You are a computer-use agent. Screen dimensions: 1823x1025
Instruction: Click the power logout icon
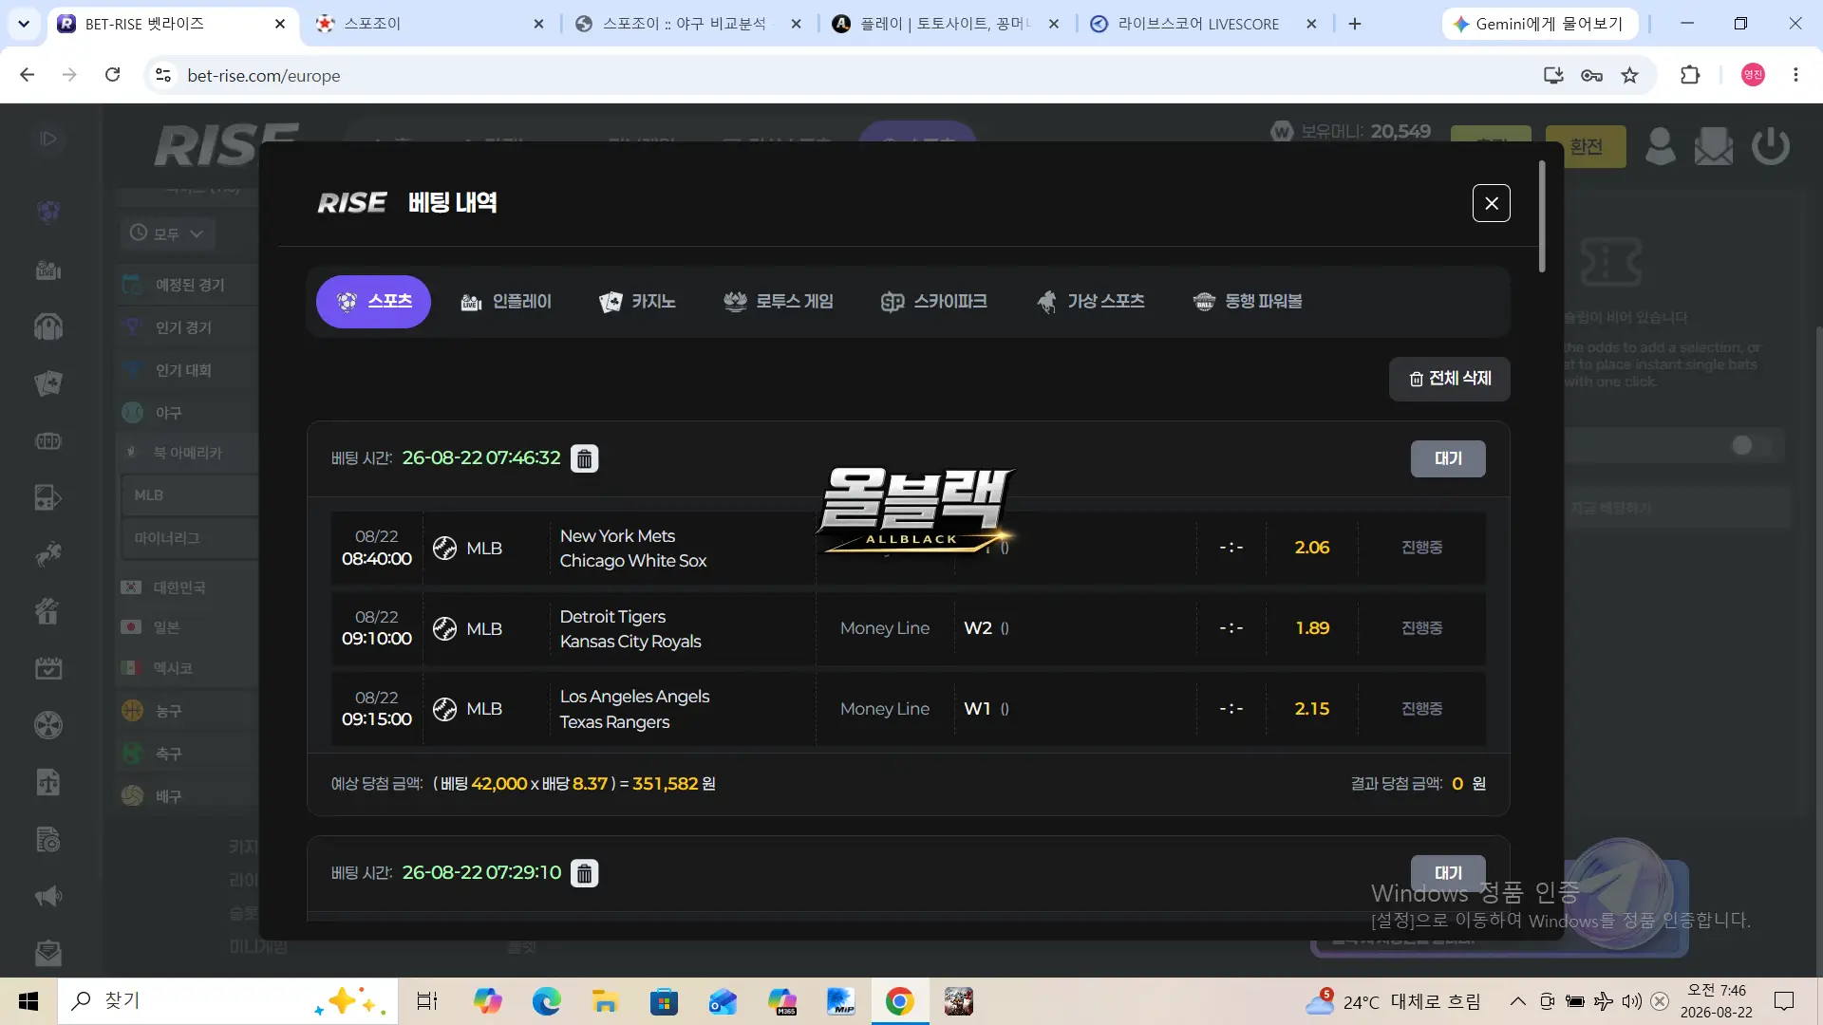point(1771,146)
